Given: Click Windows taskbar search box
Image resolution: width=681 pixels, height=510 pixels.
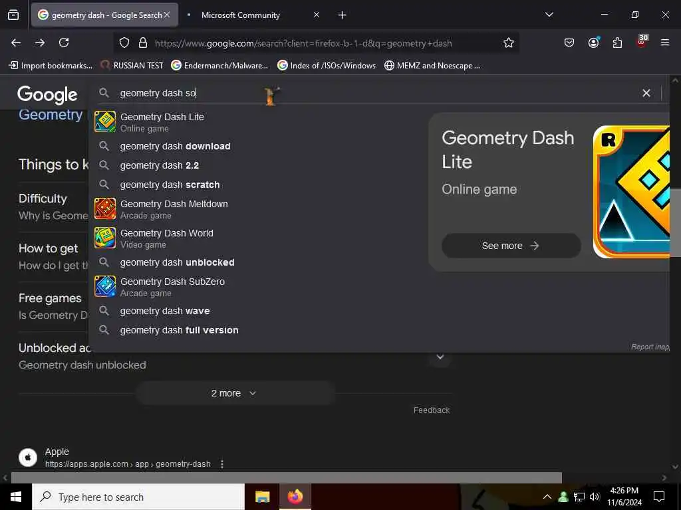Looking at the screenshot, I should (x=138, y=497).
